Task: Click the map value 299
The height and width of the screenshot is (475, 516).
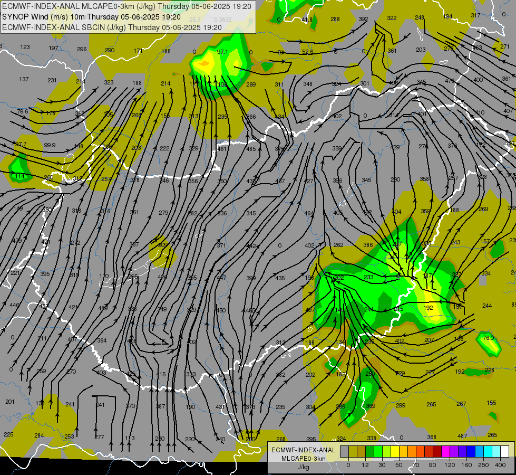Action: click(401, 405)
